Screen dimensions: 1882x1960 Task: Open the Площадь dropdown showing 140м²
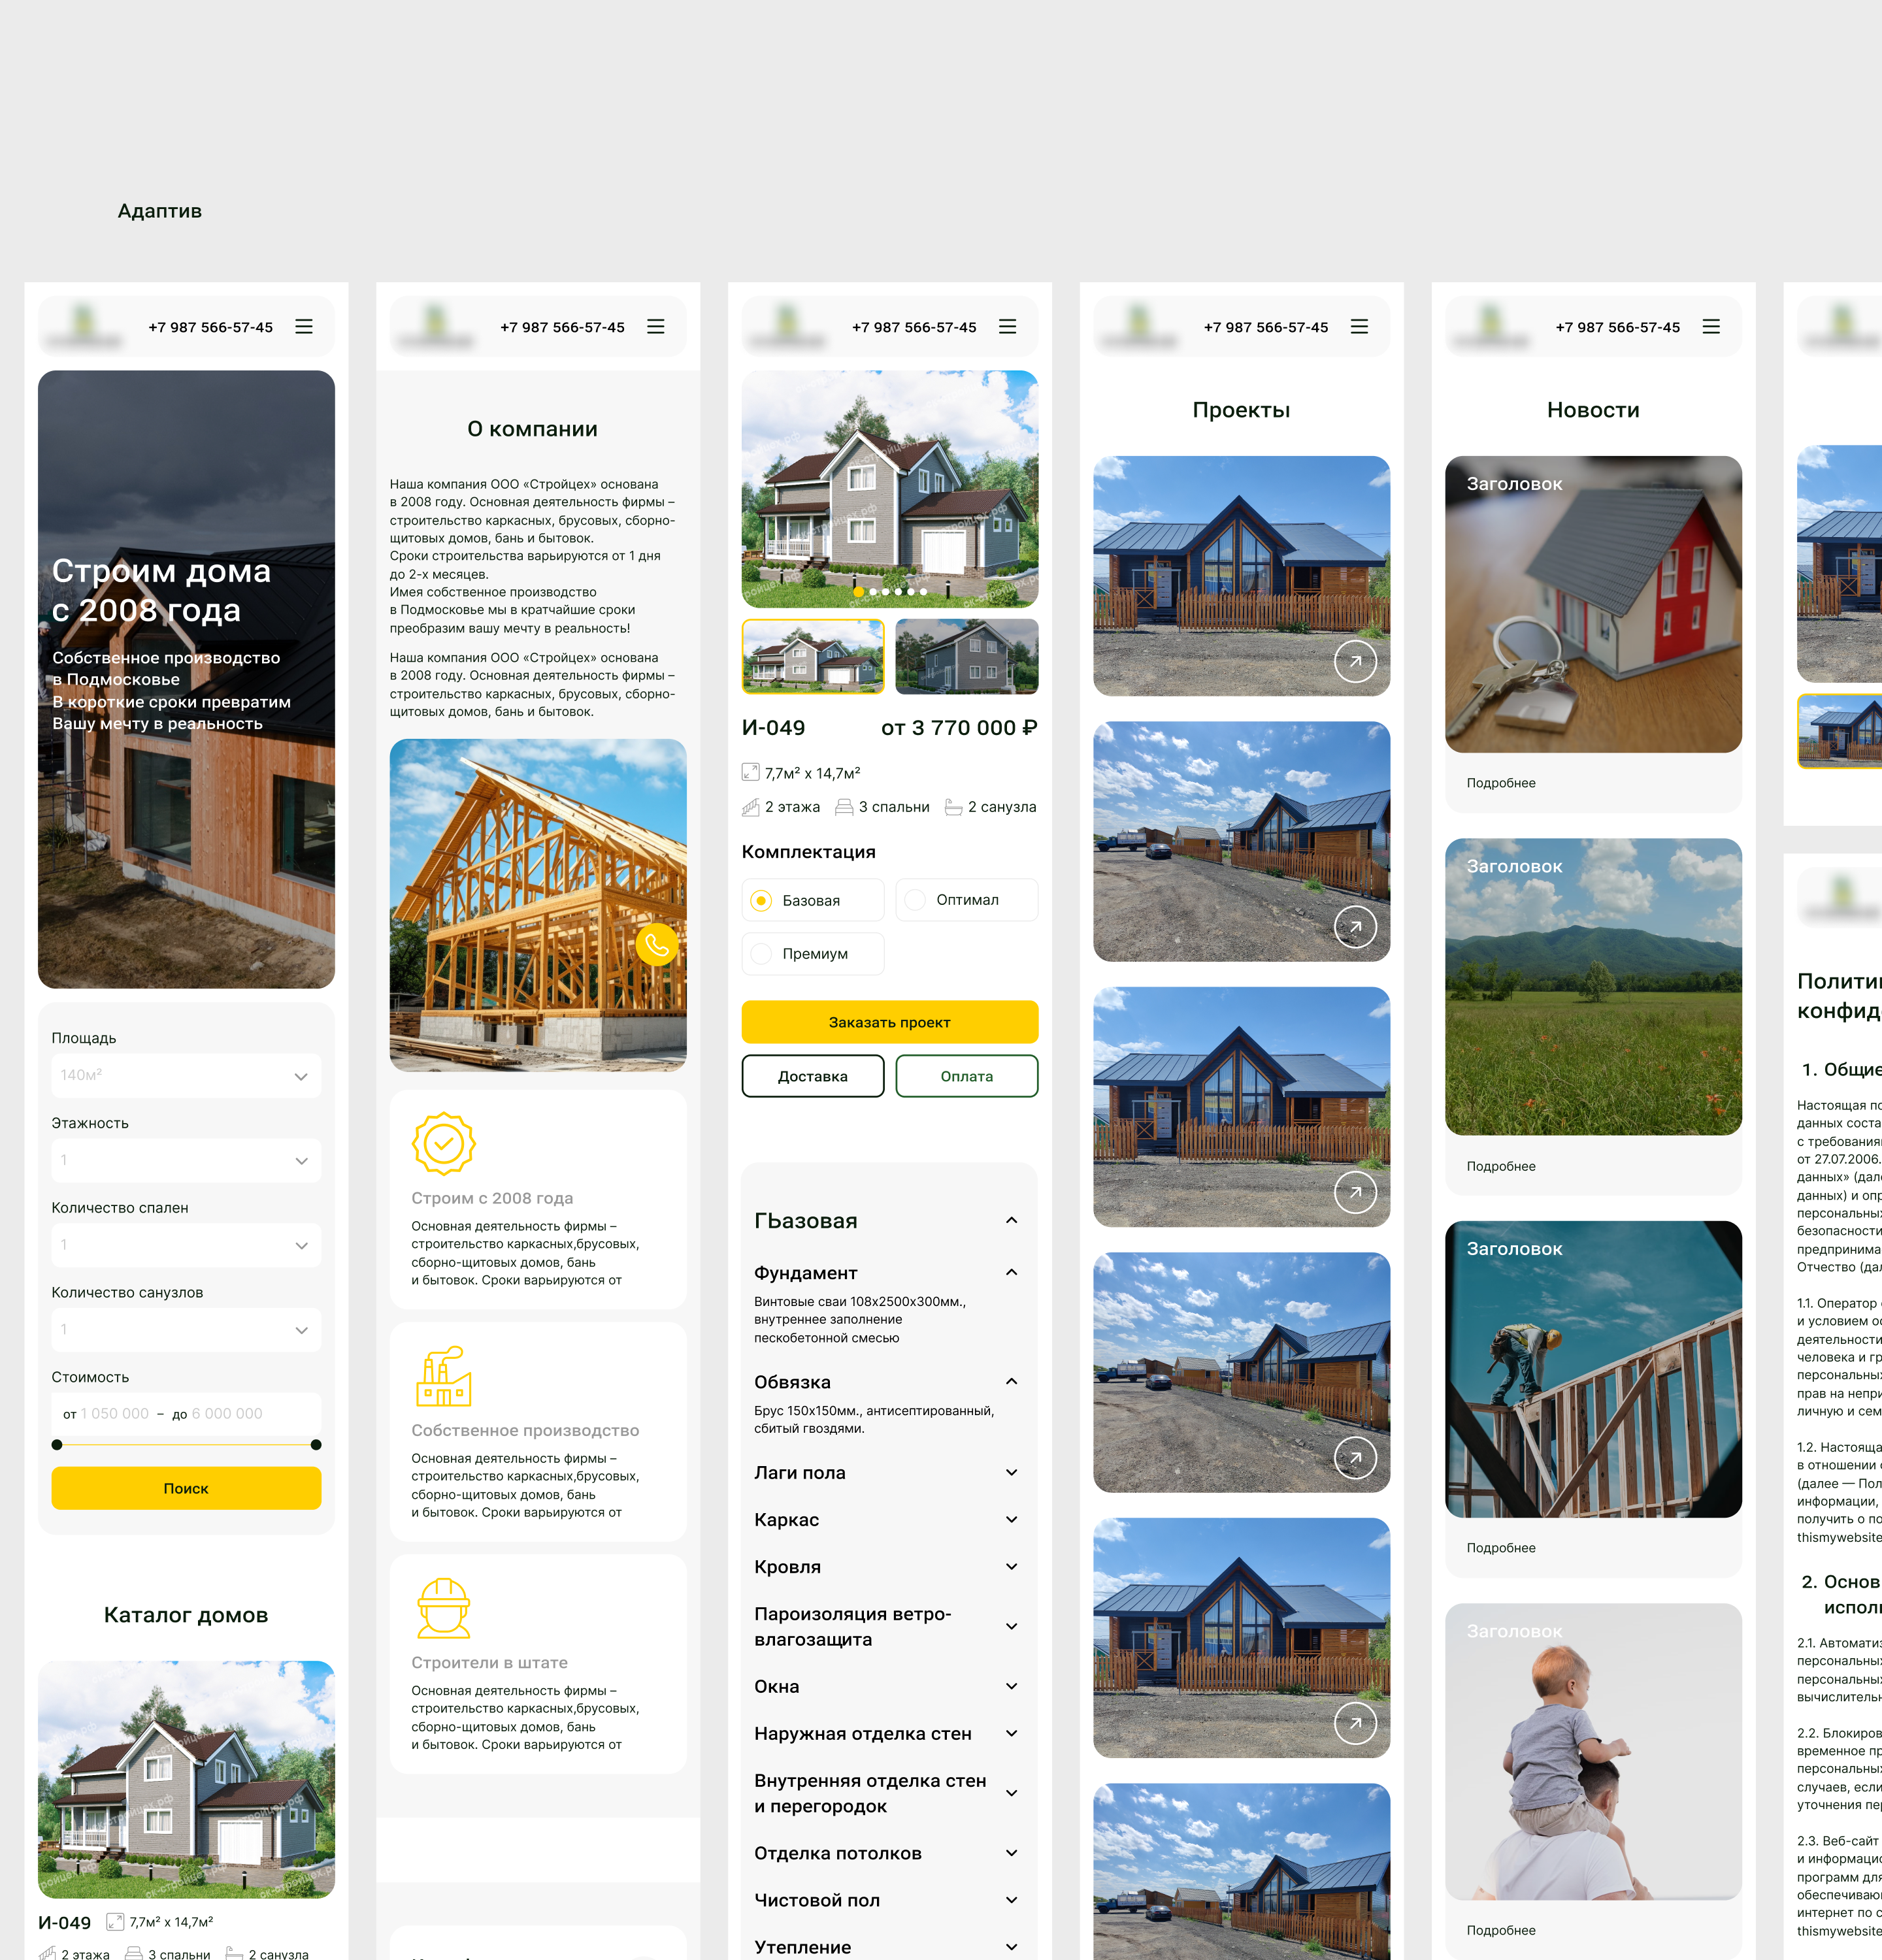[x=186, y=1076]
